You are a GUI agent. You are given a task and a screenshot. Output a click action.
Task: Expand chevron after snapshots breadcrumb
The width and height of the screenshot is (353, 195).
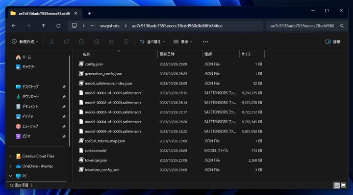(x=126, y=26)
